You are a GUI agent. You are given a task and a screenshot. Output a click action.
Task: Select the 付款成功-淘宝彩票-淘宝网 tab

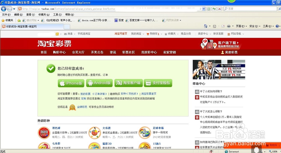click(x=32, y=26)
